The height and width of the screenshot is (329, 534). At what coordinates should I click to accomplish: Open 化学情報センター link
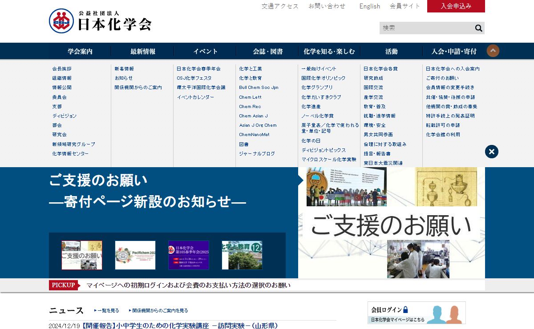point(70,154)
